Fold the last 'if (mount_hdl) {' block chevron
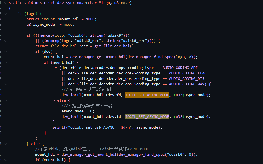The image size is (263, 164). [x=6, y=160]
